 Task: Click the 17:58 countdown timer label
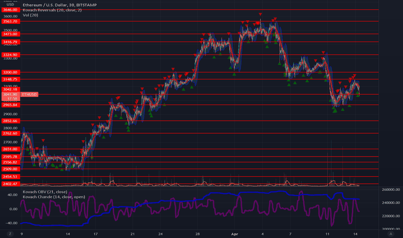[x=12, y=99]
